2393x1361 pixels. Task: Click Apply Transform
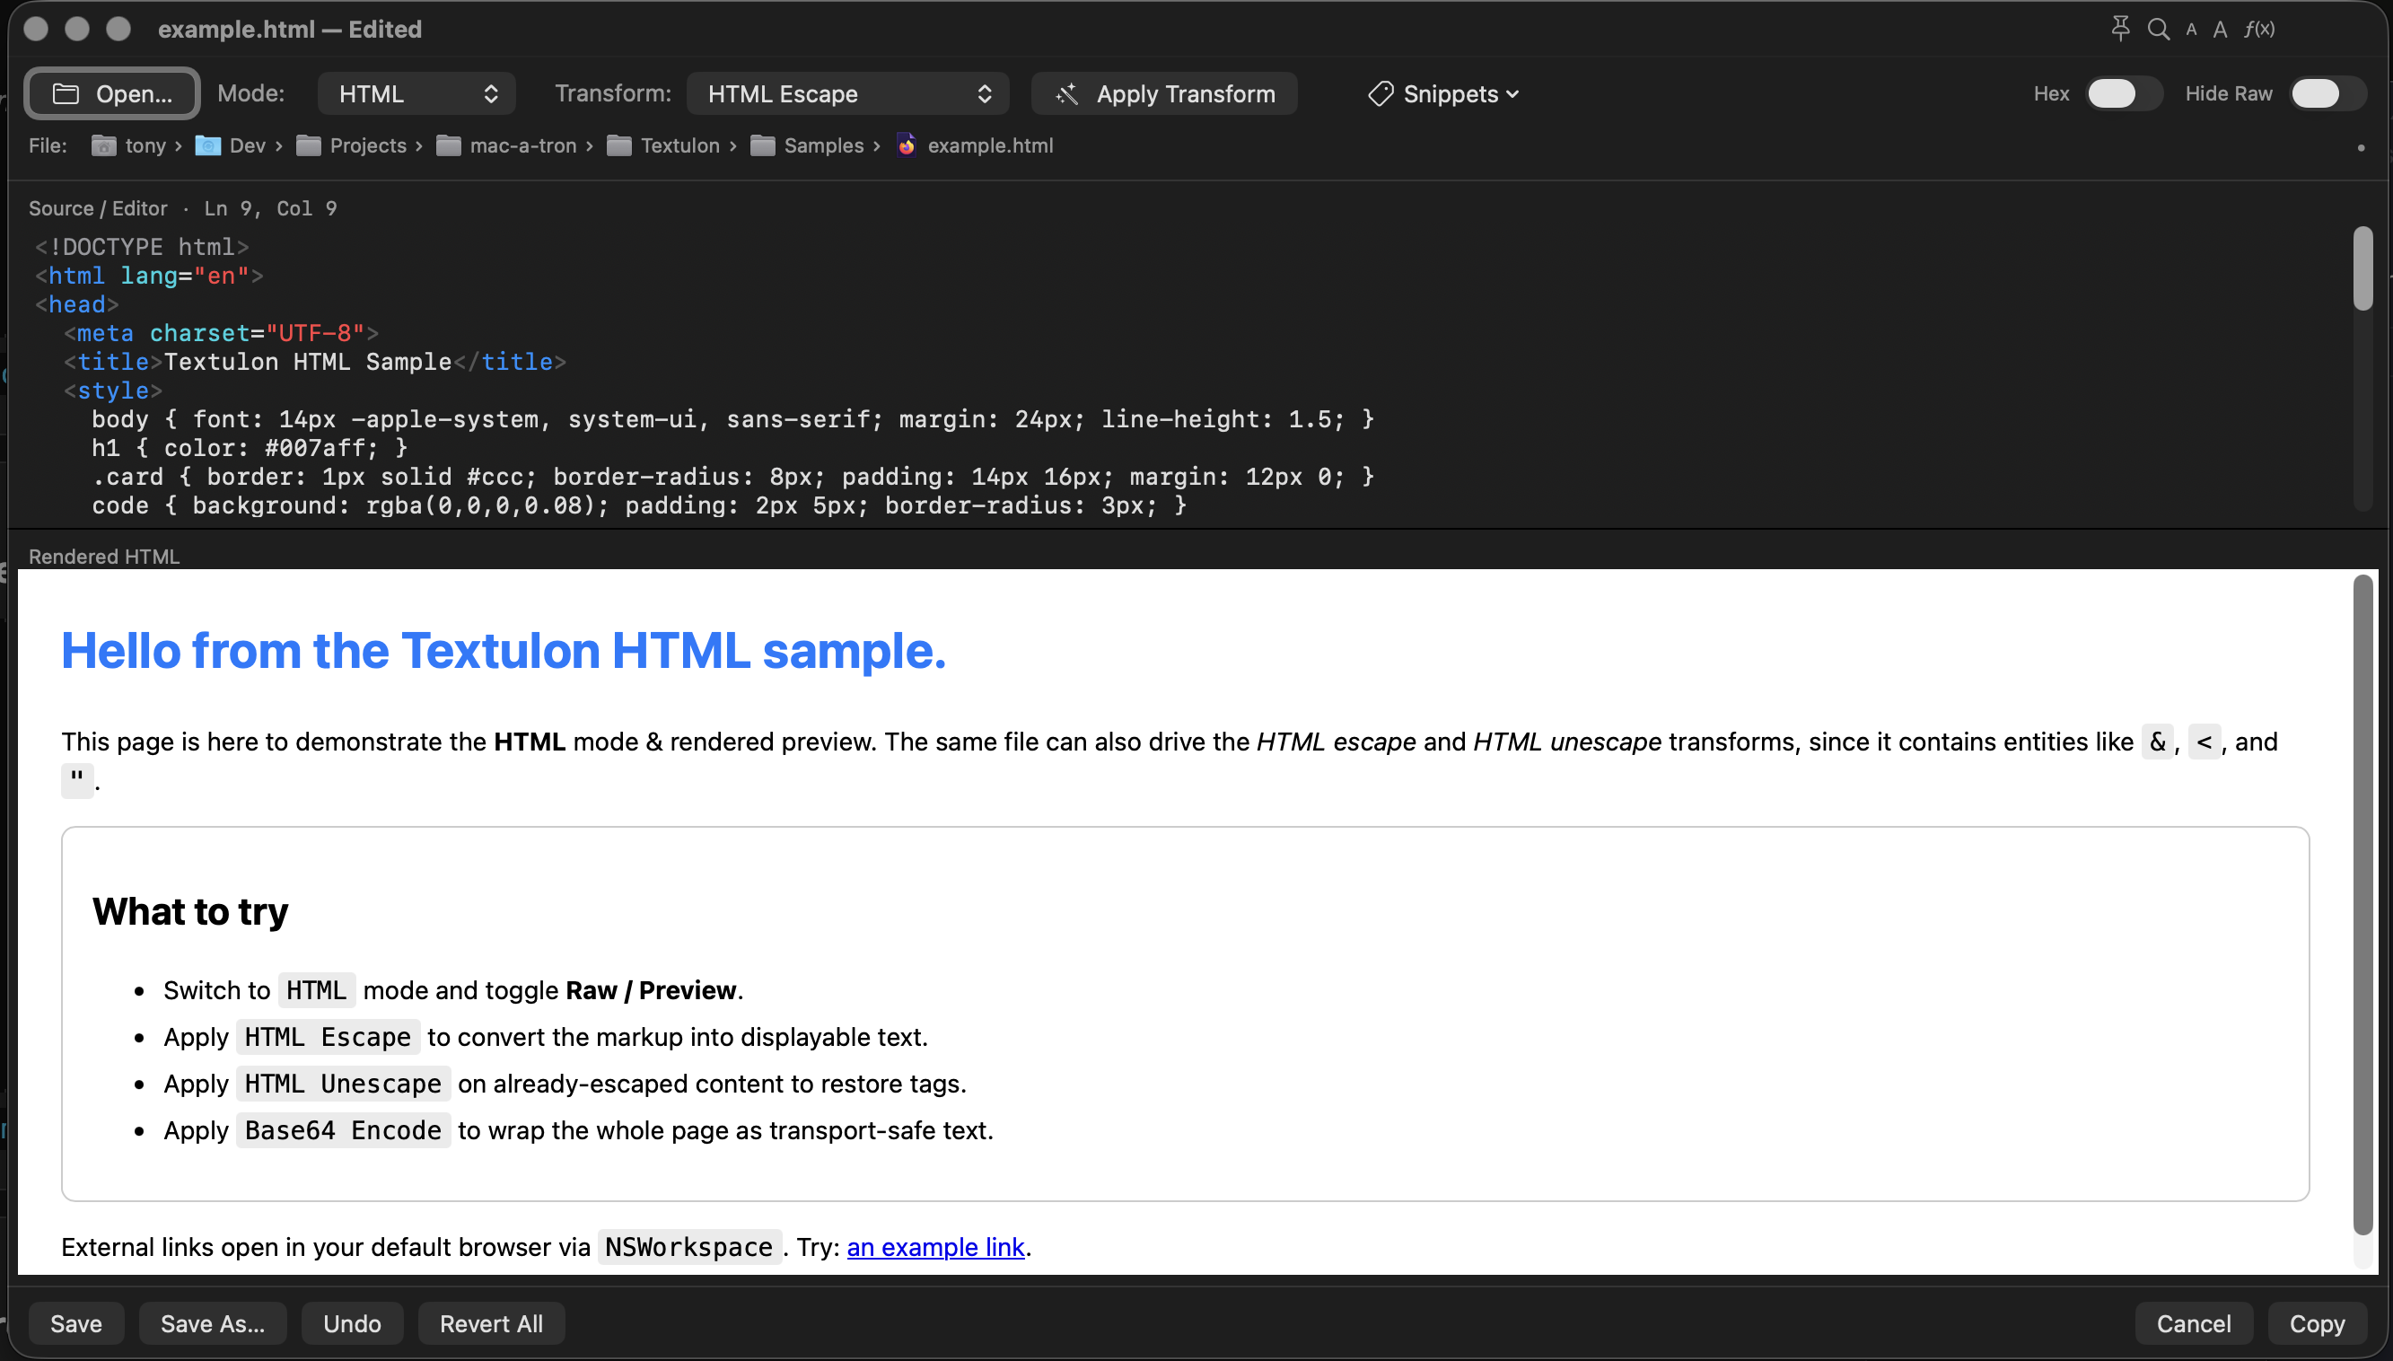click(1164, 93)
